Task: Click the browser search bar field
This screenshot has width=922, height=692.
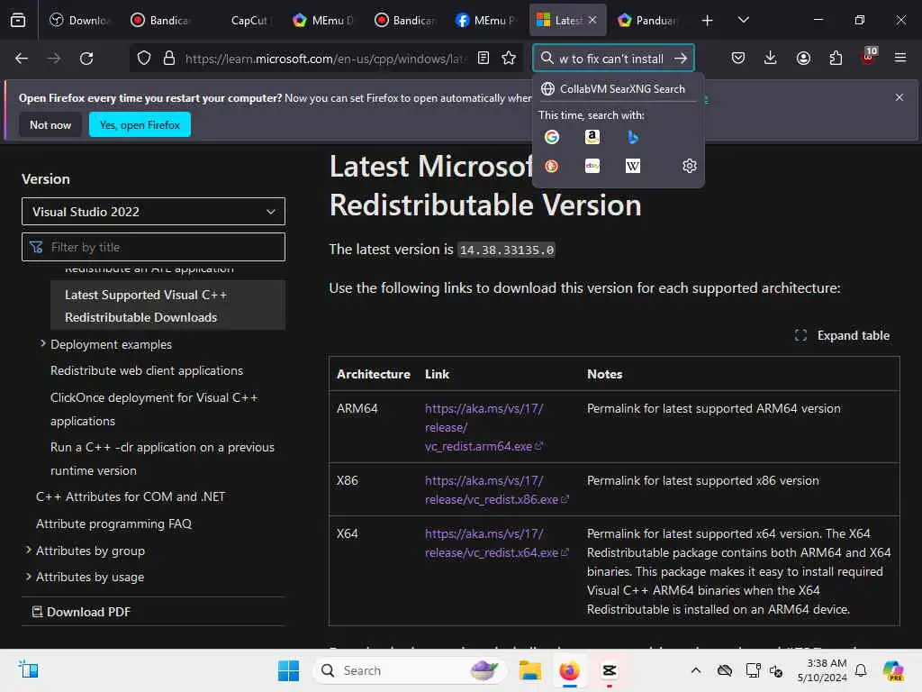Action: 611,59
